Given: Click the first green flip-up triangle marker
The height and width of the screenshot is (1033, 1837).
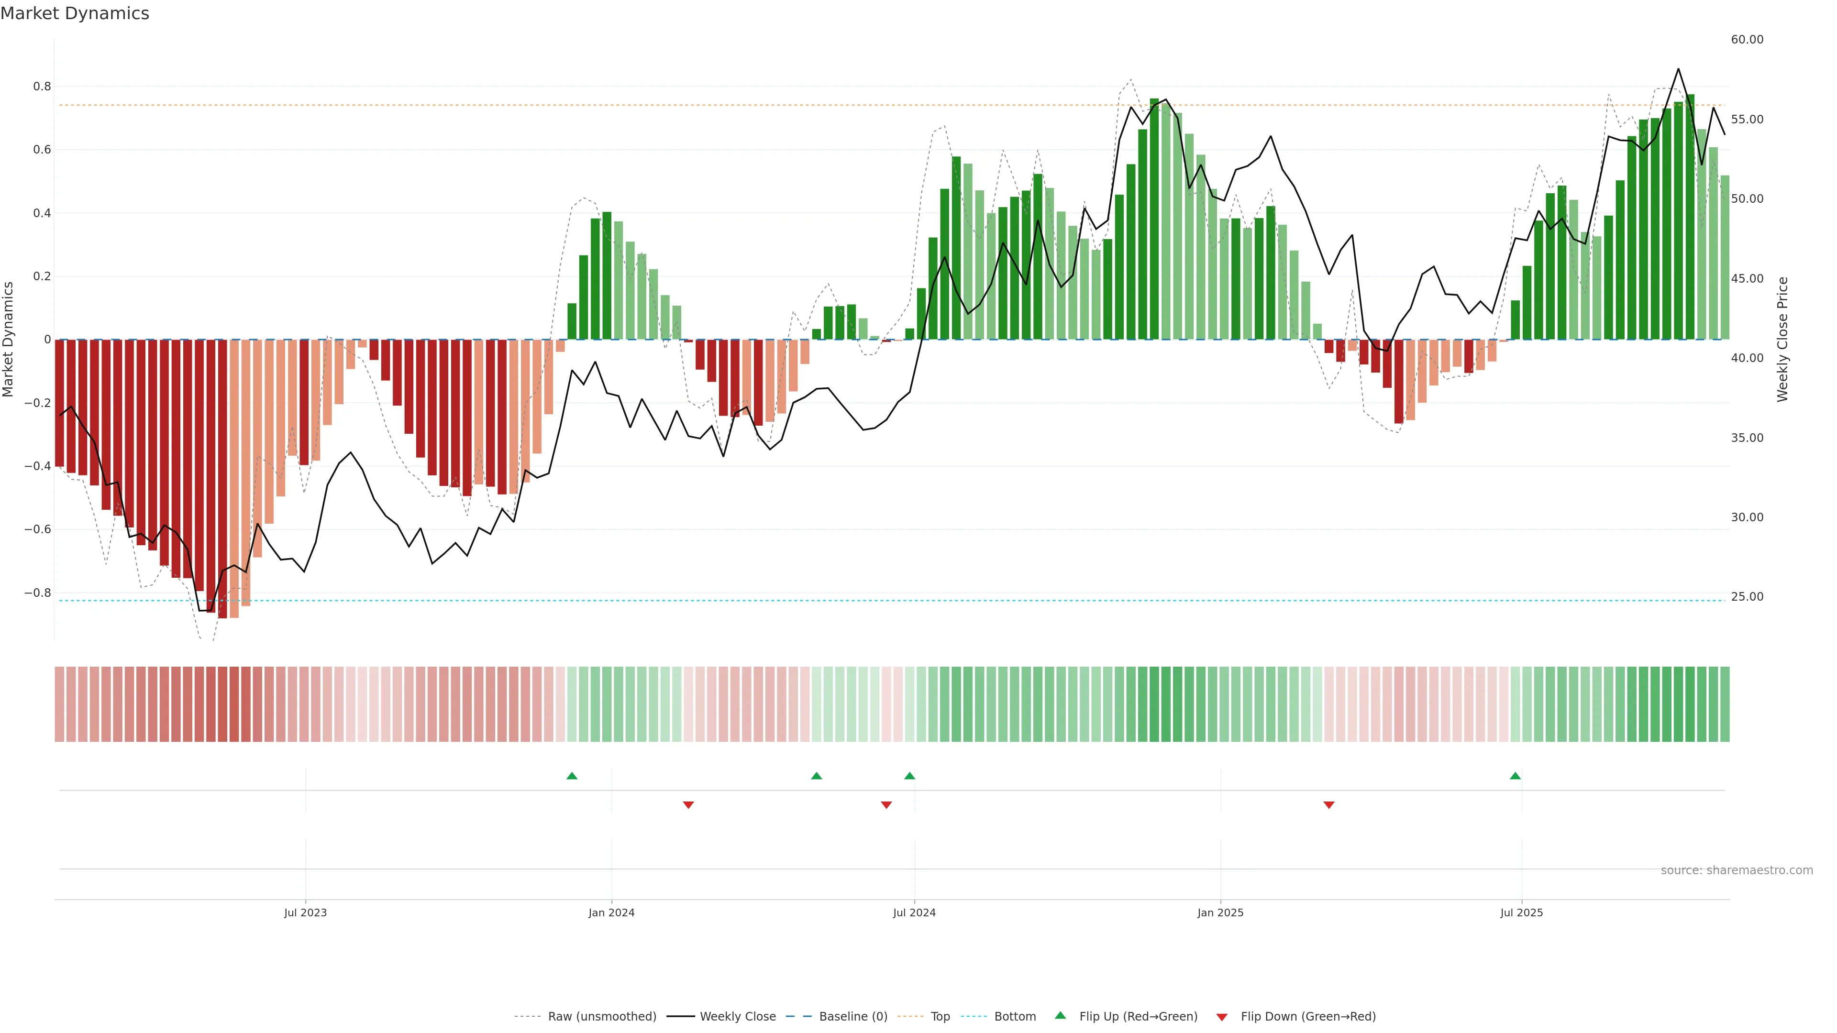Looking at the screenshot, I should 571,776.
